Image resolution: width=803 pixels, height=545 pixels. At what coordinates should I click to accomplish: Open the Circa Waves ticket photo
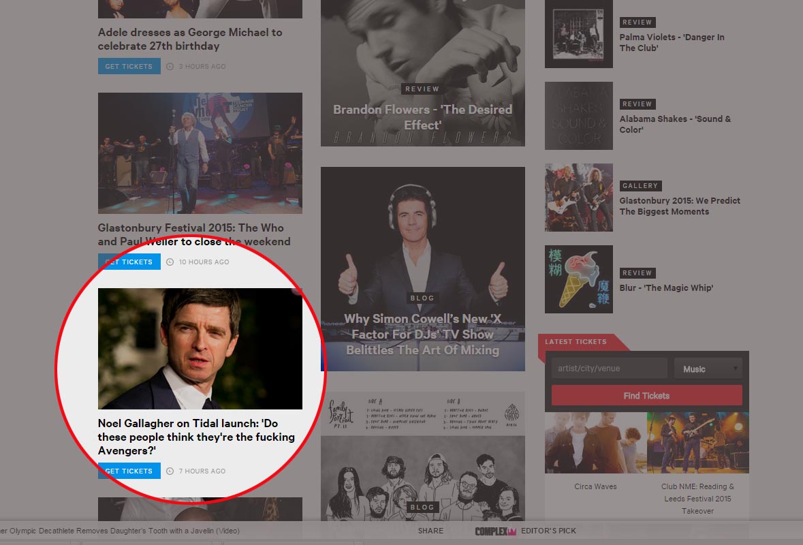click(595, 443)
